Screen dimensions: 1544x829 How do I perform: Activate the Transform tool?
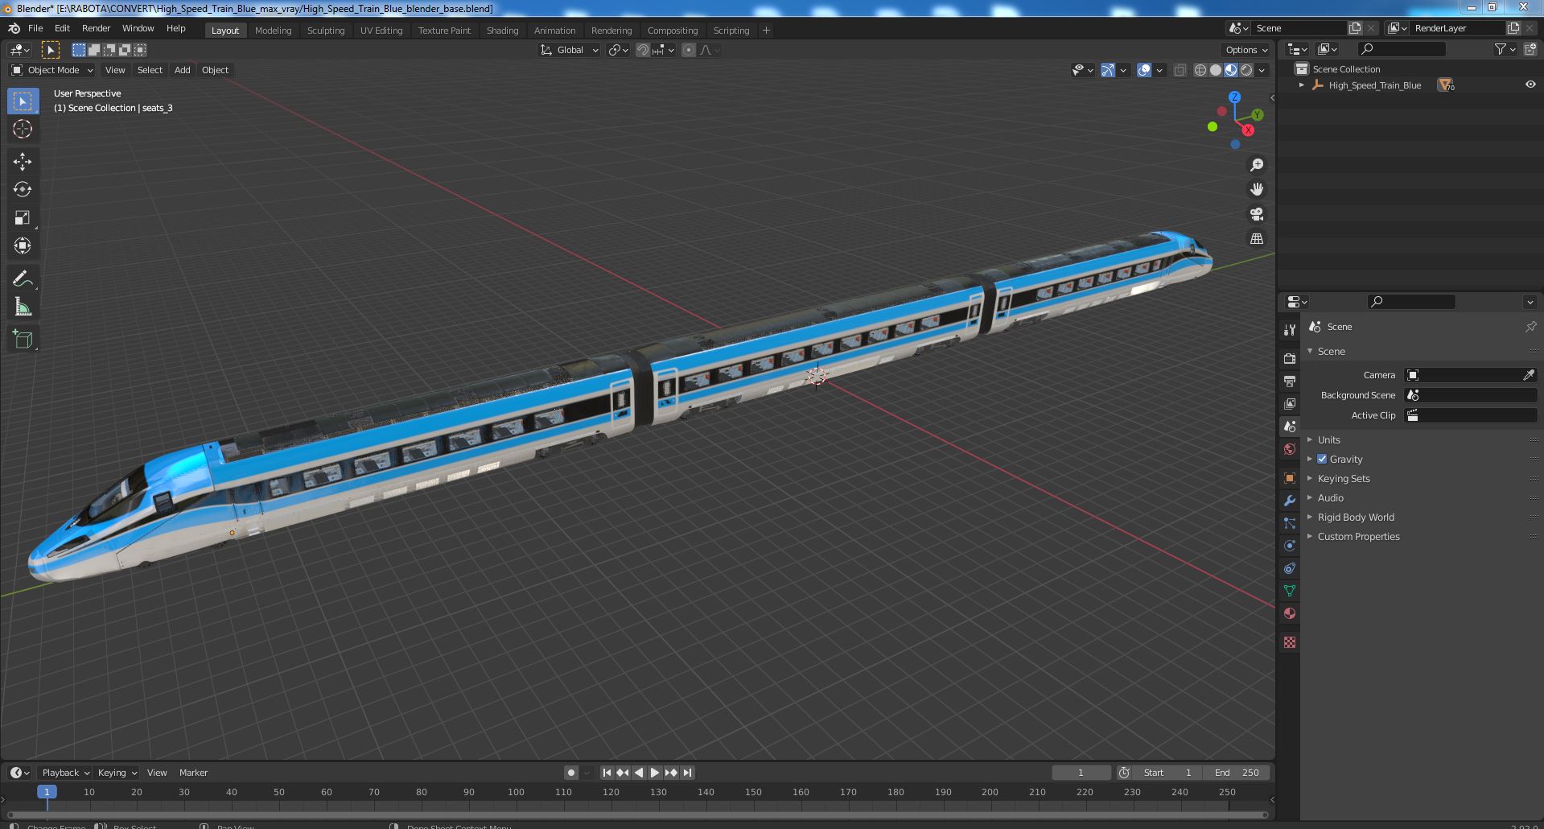23,245
